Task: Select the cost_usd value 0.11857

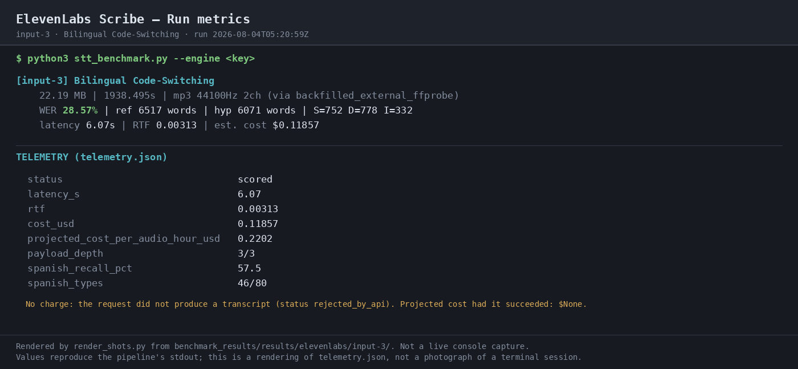Action: coord(258,224)
